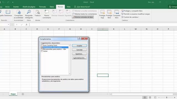177x99 pixels.
Task: Click the Eliminar comment icon
Action: click(54, 13)
